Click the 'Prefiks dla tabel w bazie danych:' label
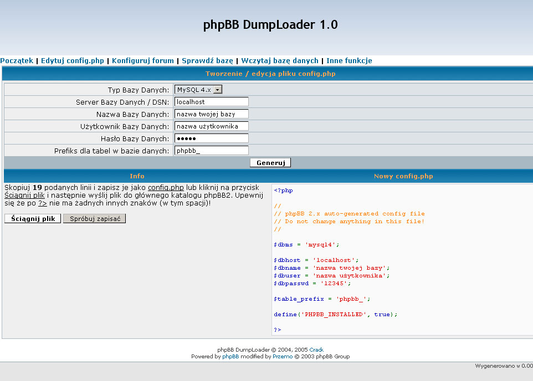 click(111, 151)
